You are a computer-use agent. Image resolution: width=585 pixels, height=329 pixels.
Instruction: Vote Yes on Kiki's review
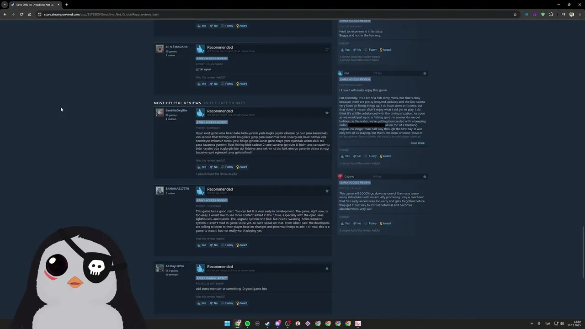345,156
